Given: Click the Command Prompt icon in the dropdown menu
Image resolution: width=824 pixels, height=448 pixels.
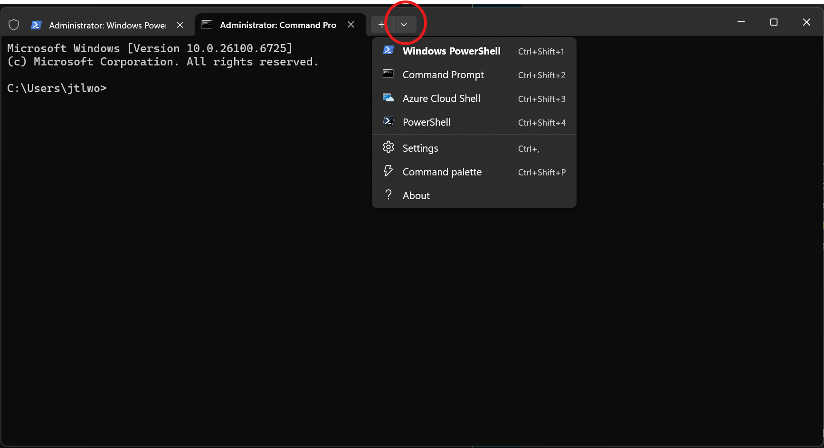Looking at the screenshot, I should [x=388, y=73].
